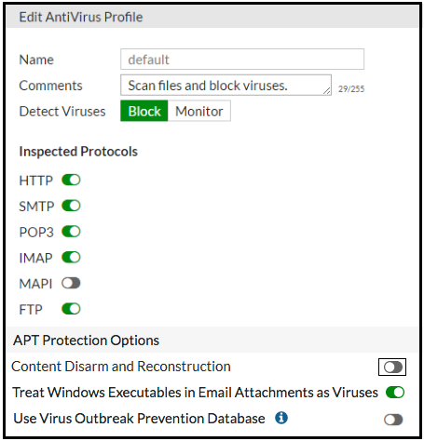Turn off POP3 inspection switch
This screenshot has width=424, height=441.
pos(71,232)
